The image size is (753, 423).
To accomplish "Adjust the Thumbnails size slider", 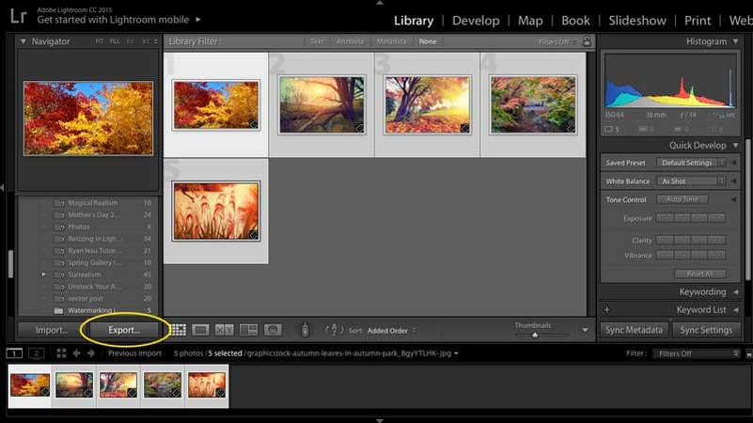I will click(x=535, y=334).
